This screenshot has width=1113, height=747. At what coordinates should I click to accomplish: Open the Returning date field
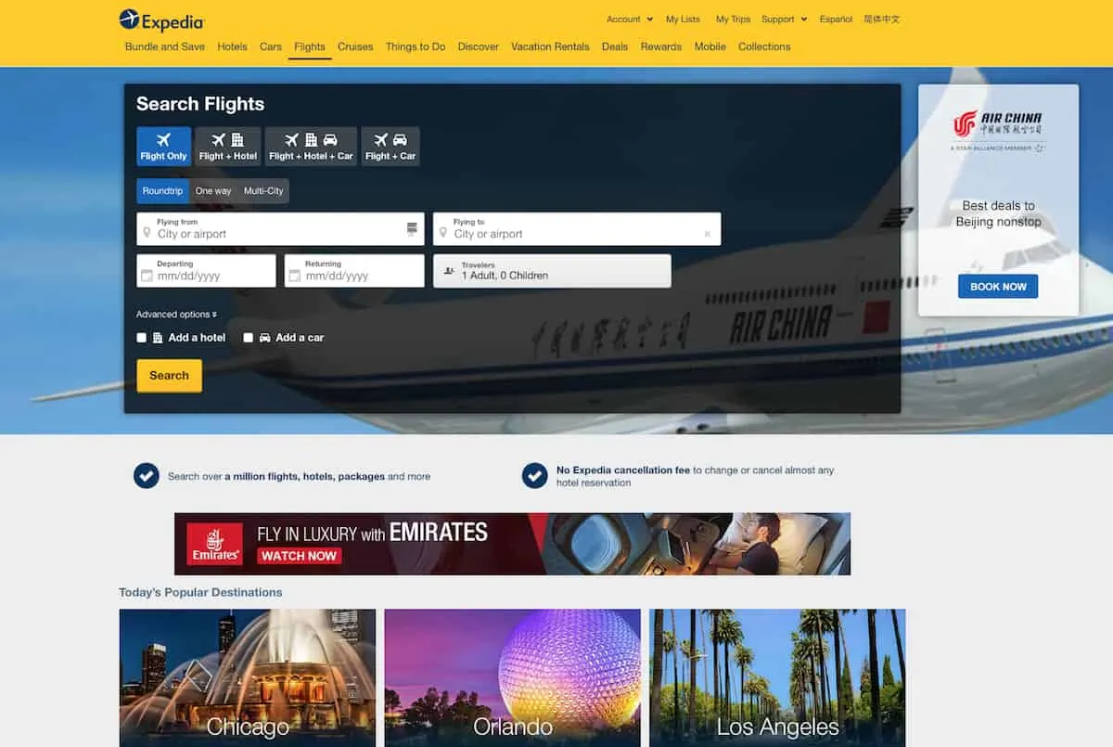[x=354, y=271]
